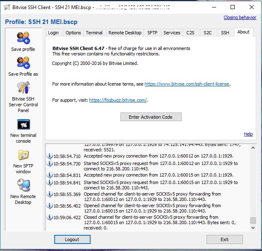The width and height of the screenshot is (262, 251).
Task: Click the Save Profile as icon
Action: point(23,62)
